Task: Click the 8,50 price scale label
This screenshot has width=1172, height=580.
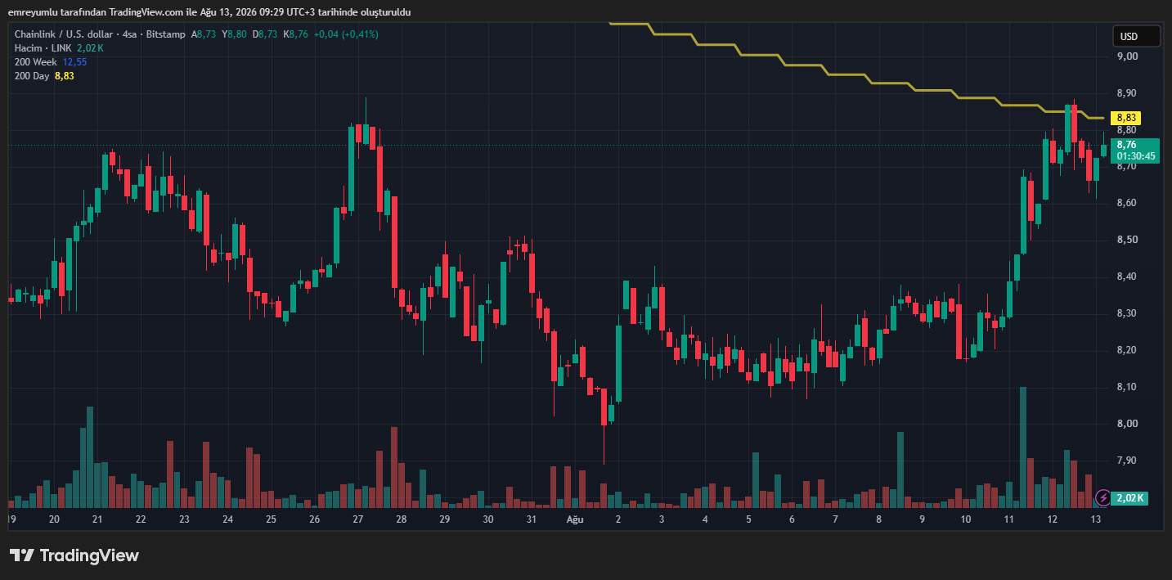Action: 1127,240
